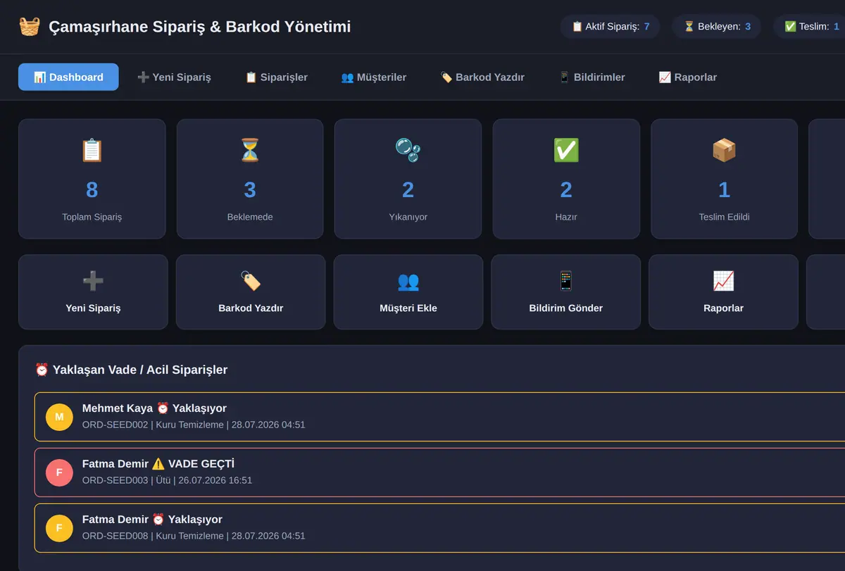
Task: Click the package icon above Teslim Edildi
Action: (x=724, y=150)
